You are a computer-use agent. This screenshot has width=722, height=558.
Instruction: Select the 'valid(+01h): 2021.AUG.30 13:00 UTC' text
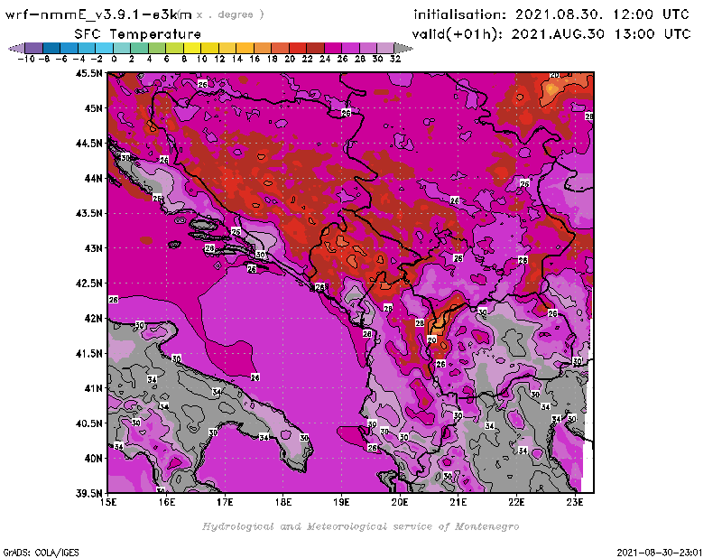pos(551,34)
